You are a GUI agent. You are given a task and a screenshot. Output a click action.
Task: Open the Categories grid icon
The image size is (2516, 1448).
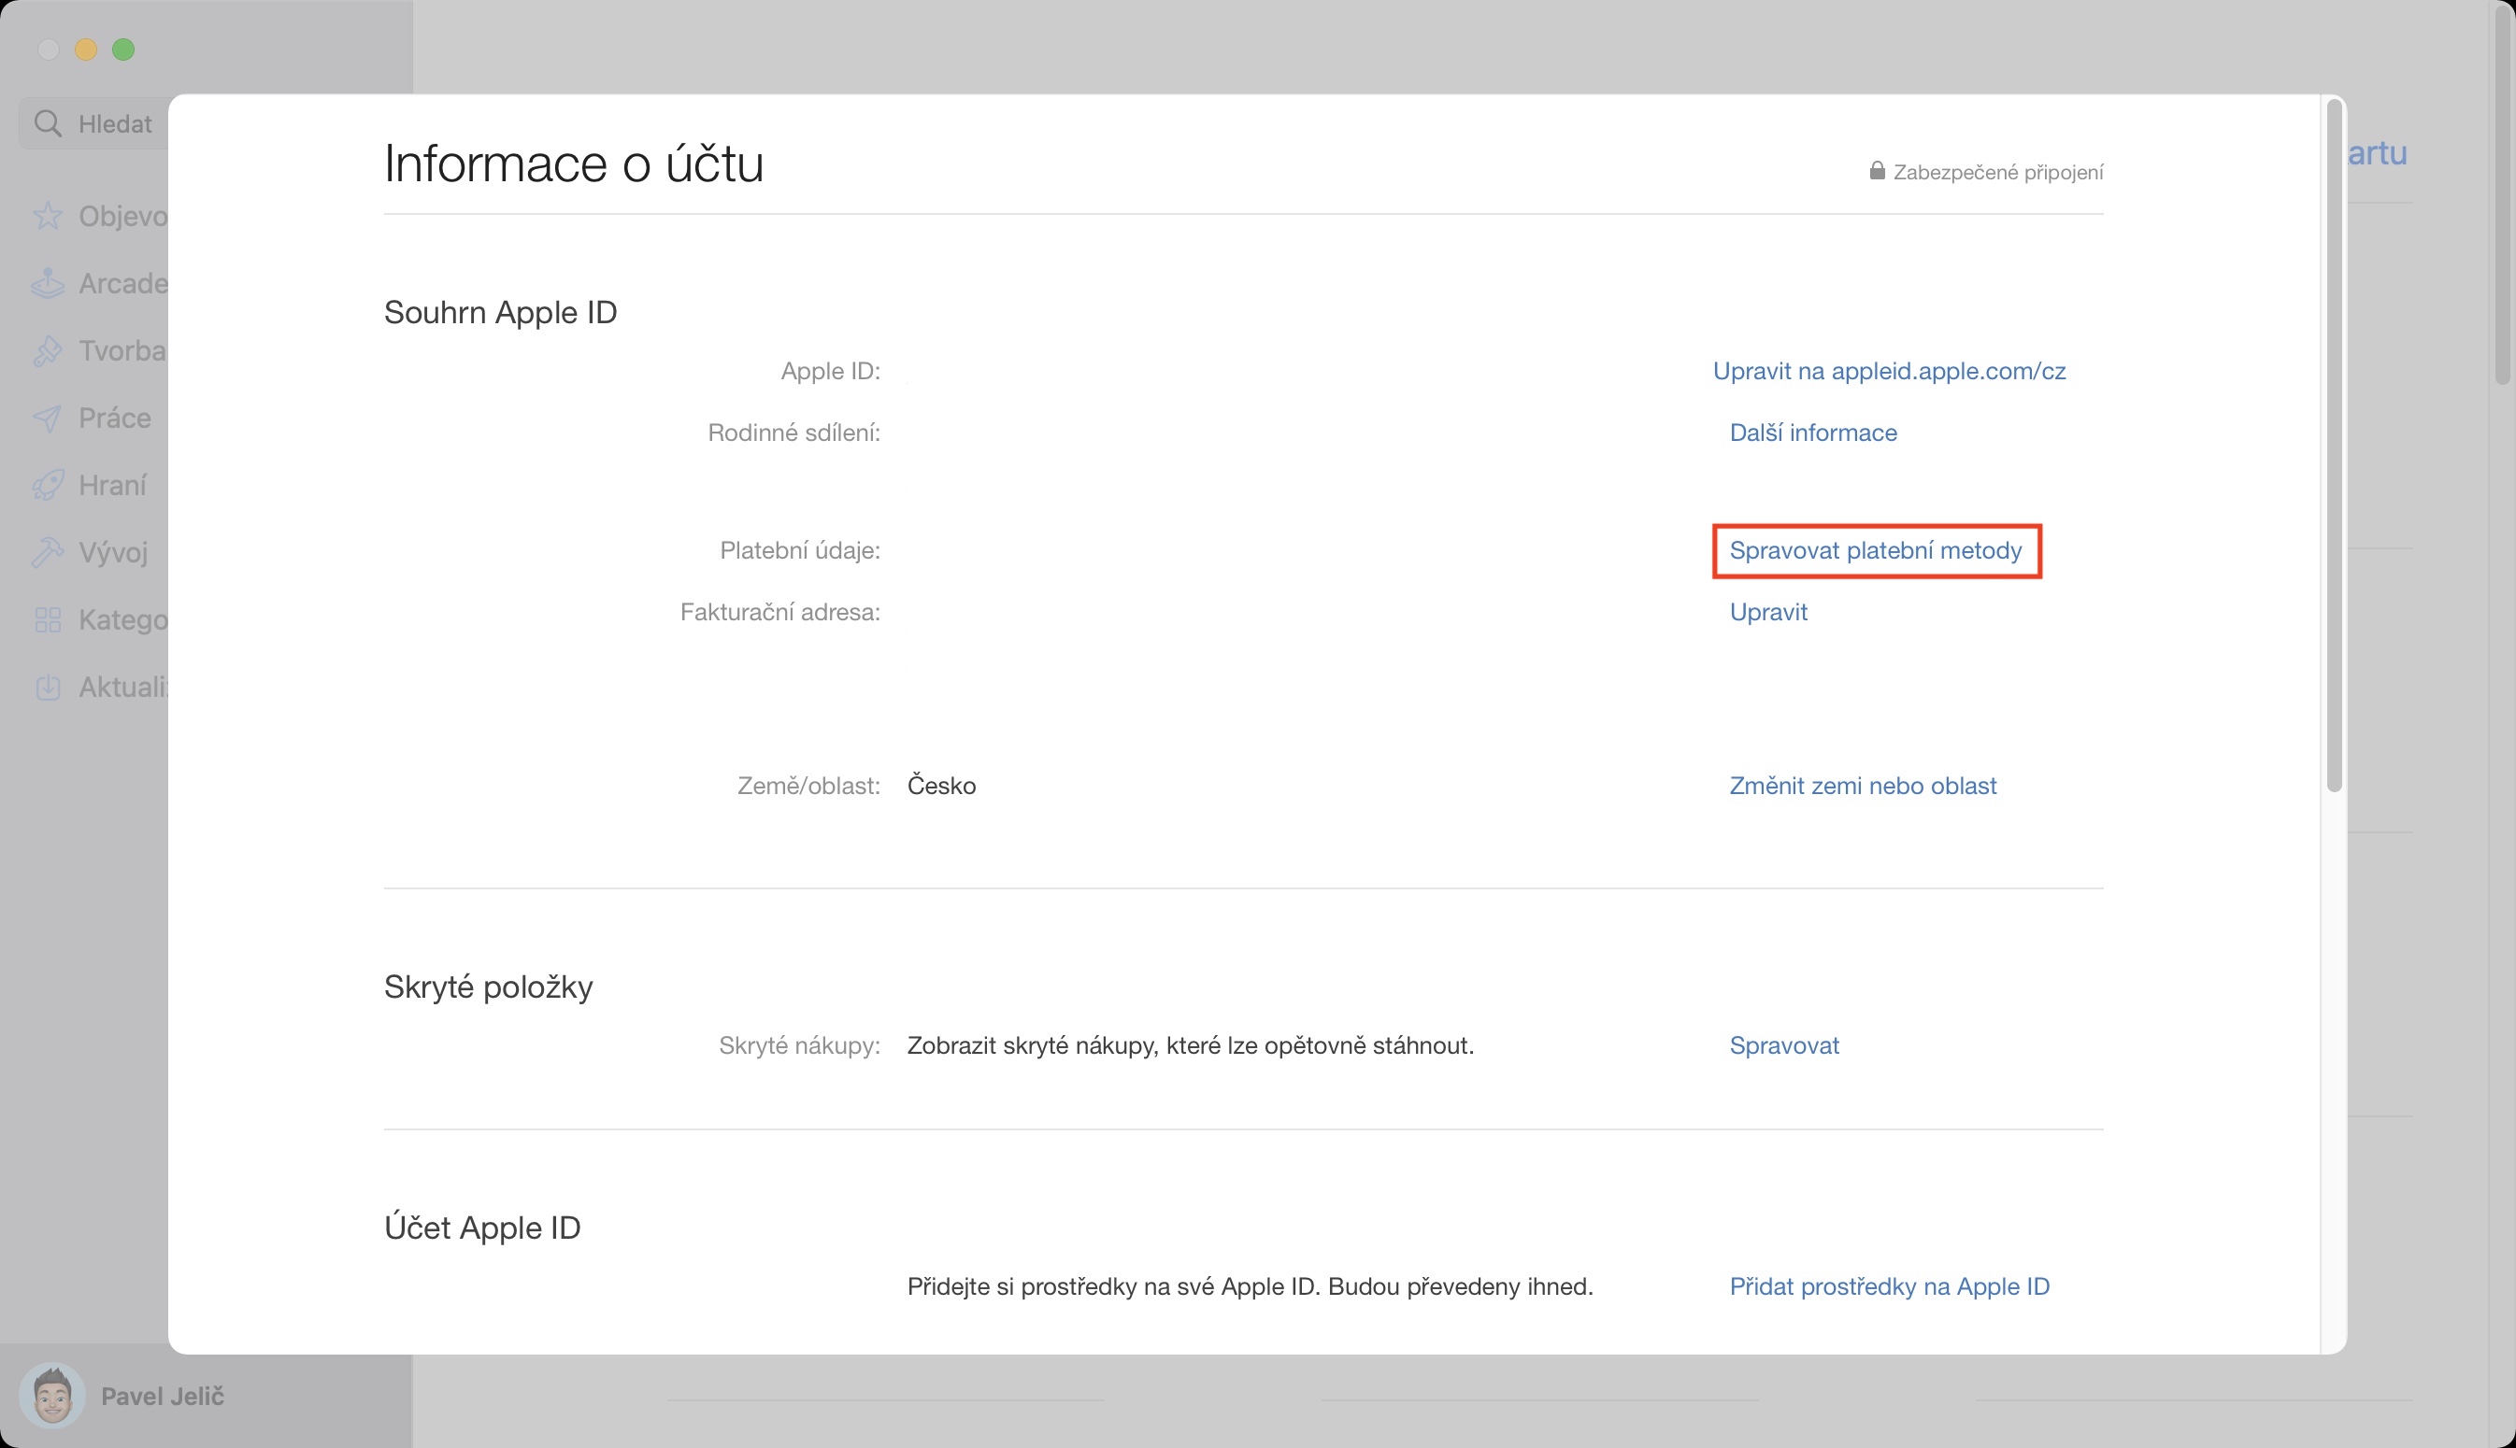point(47,619)
